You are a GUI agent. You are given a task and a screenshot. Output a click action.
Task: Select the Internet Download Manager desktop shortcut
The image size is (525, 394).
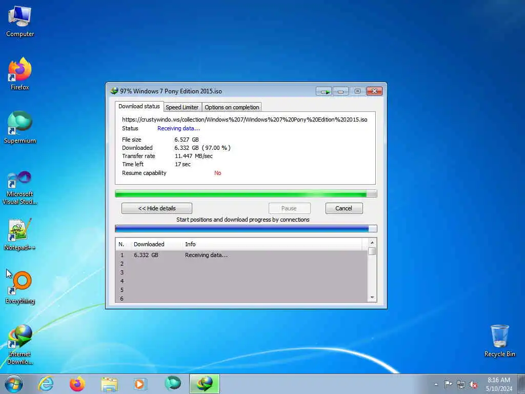(x=20, y=344)
